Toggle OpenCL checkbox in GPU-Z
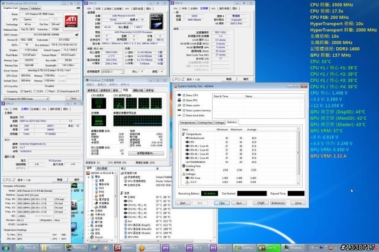379x252 pixels. [22, 91]
